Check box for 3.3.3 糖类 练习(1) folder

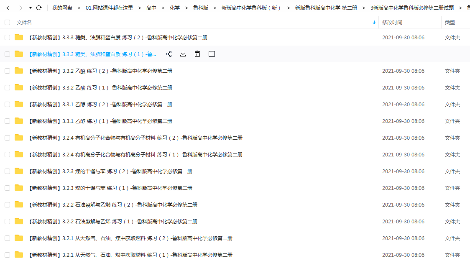click(x=8, y=54)
